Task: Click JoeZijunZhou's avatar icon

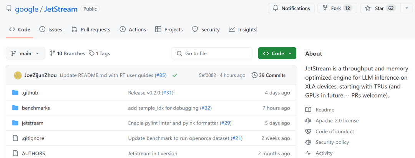Action: coord(17,75)
